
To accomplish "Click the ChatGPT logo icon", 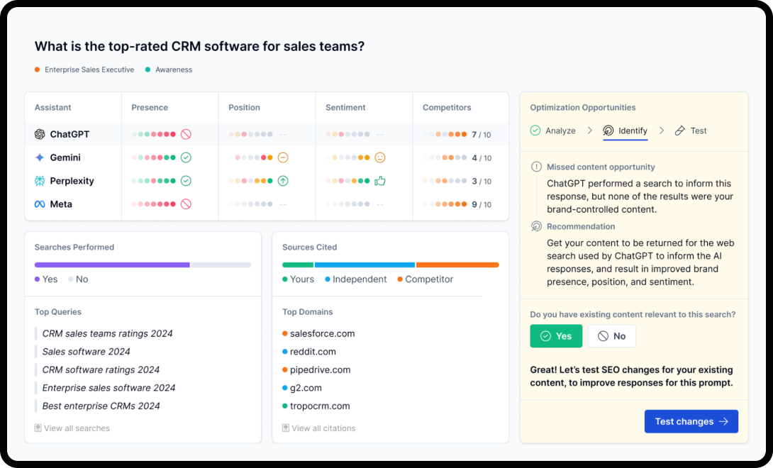I will (x=40, y=134).
